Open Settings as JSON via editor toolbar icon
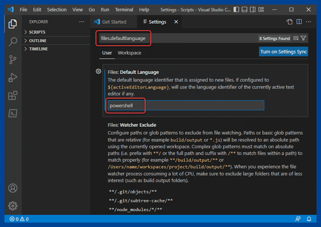The height and width of the screenshot is (227, 321). click(289, 21)
